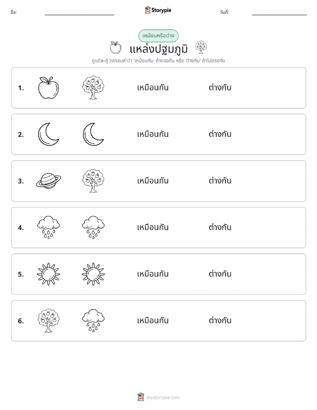The width and height of the screenshot is (317, 410).
Task: Click the first sun icon in row 5
Action: (48, 274)
